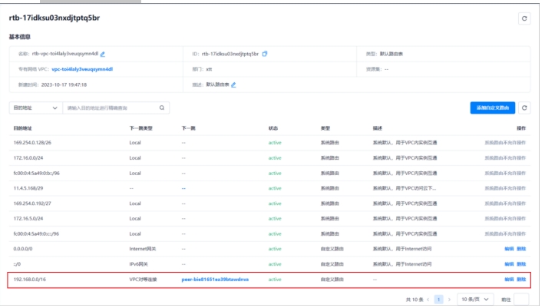Click the 下一跳类型 column header

(140, 128)
